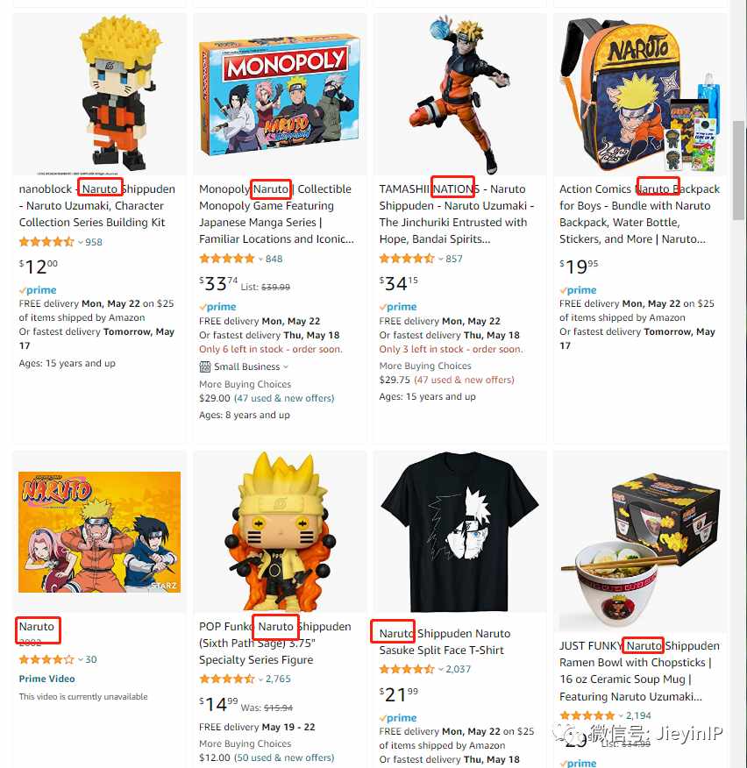Click the Small Business badge icon
The width and height of the screenshot is (747, 768).
tap(205, 366)
